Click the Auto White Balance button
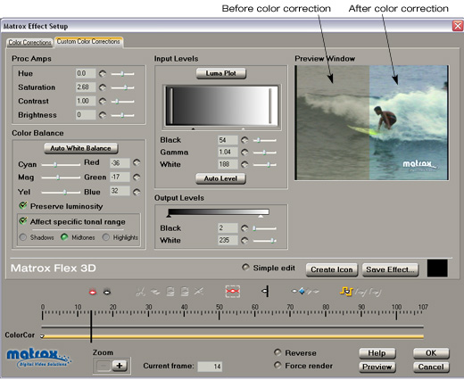 tap(81, 148)
